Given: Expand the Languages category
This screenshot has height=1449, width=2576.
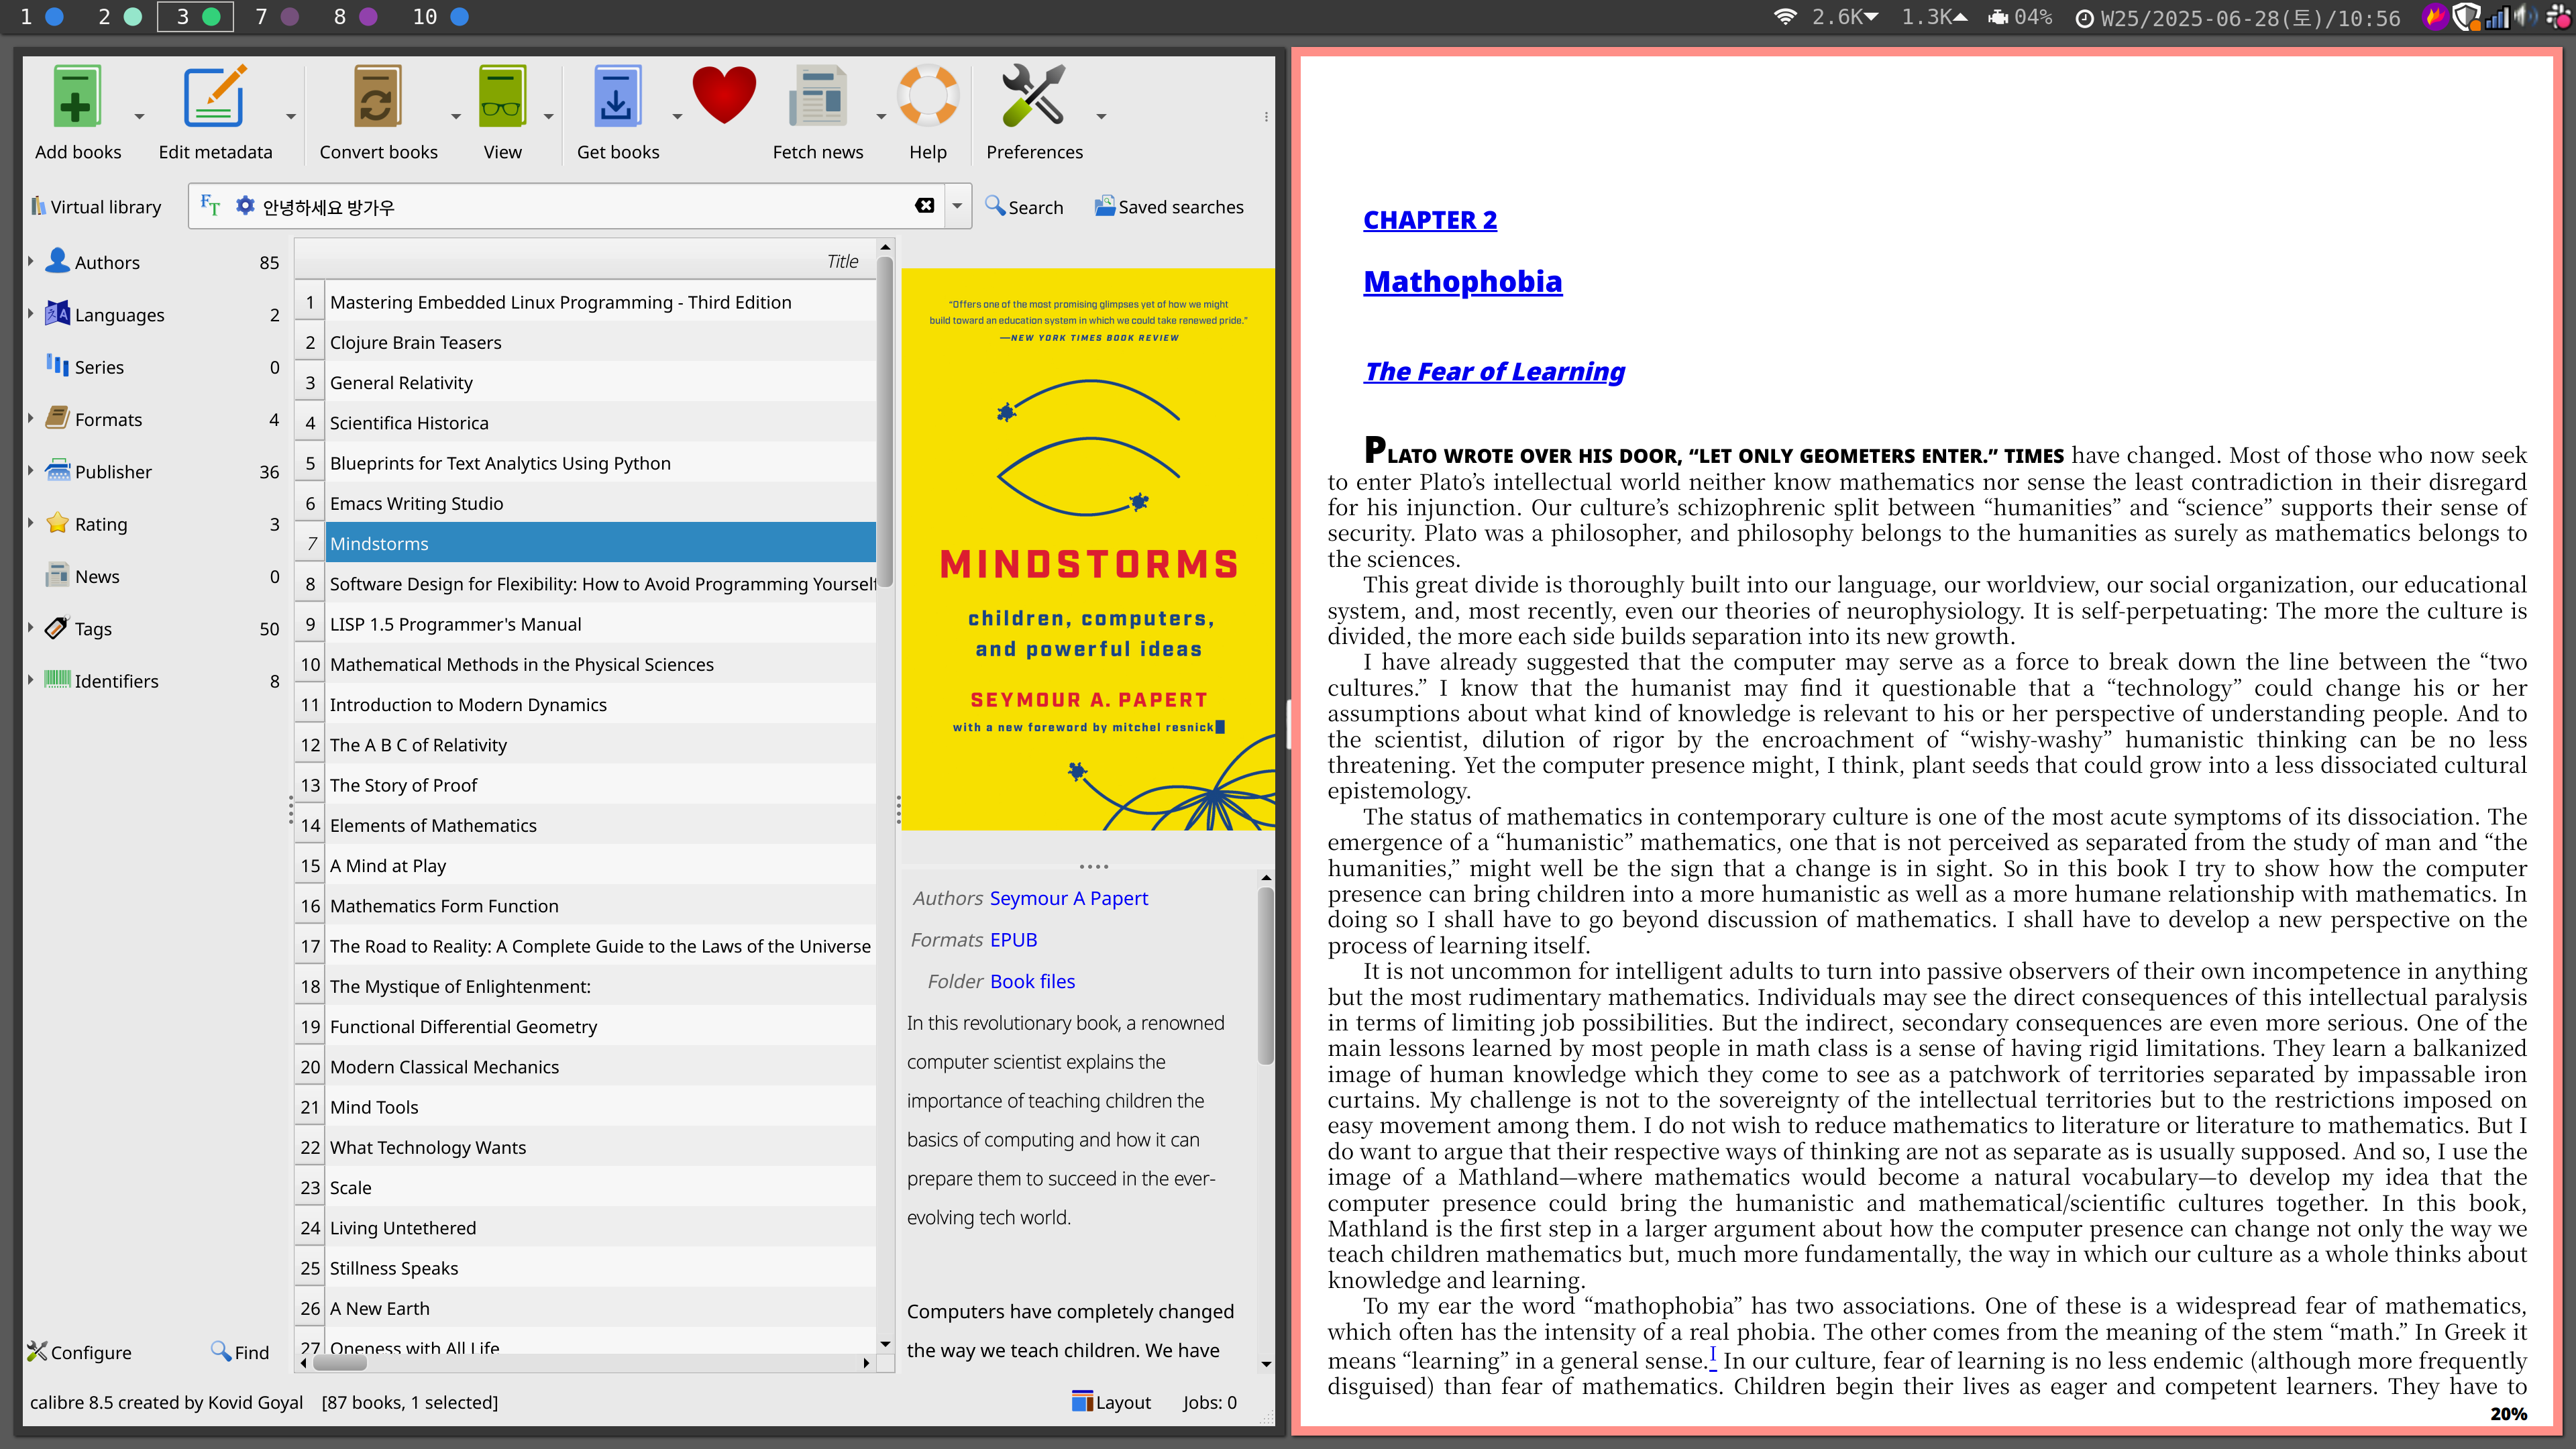Looking at the screenshot, I should 31,314.
